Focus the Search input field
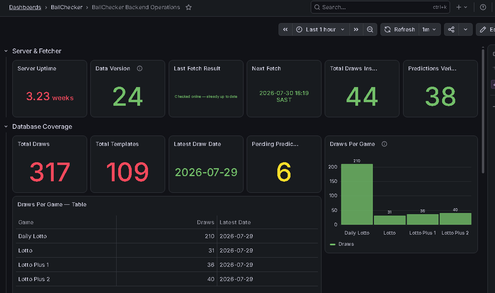Image resolution: width=495 pixels, height=293 pixels. pos(381,7)
